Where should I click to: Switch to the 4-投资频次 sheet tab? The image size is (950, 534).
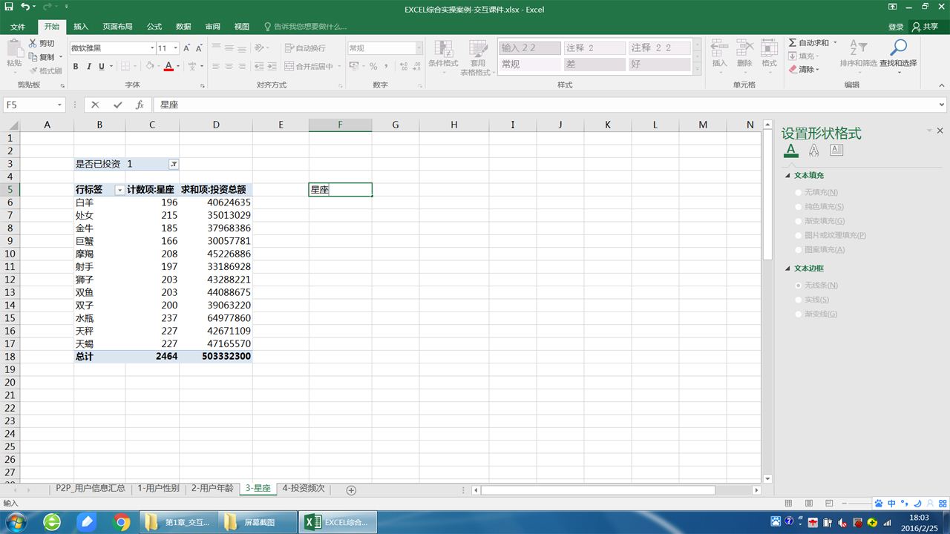(x=304, y=489)
